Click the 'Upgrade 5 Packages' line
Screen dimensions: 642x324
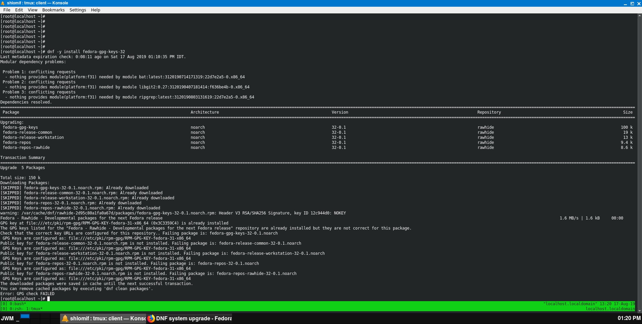pyautogui.click(x=22, y=168)
